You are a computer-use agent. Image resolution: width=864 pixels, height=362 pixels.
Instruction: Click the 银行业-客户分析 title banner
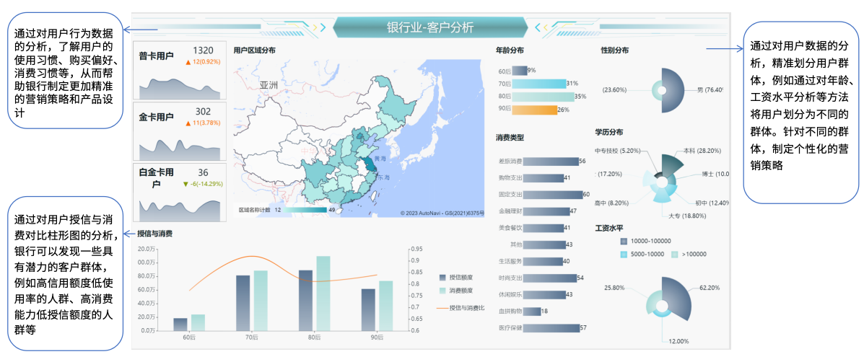pos(430,27)
